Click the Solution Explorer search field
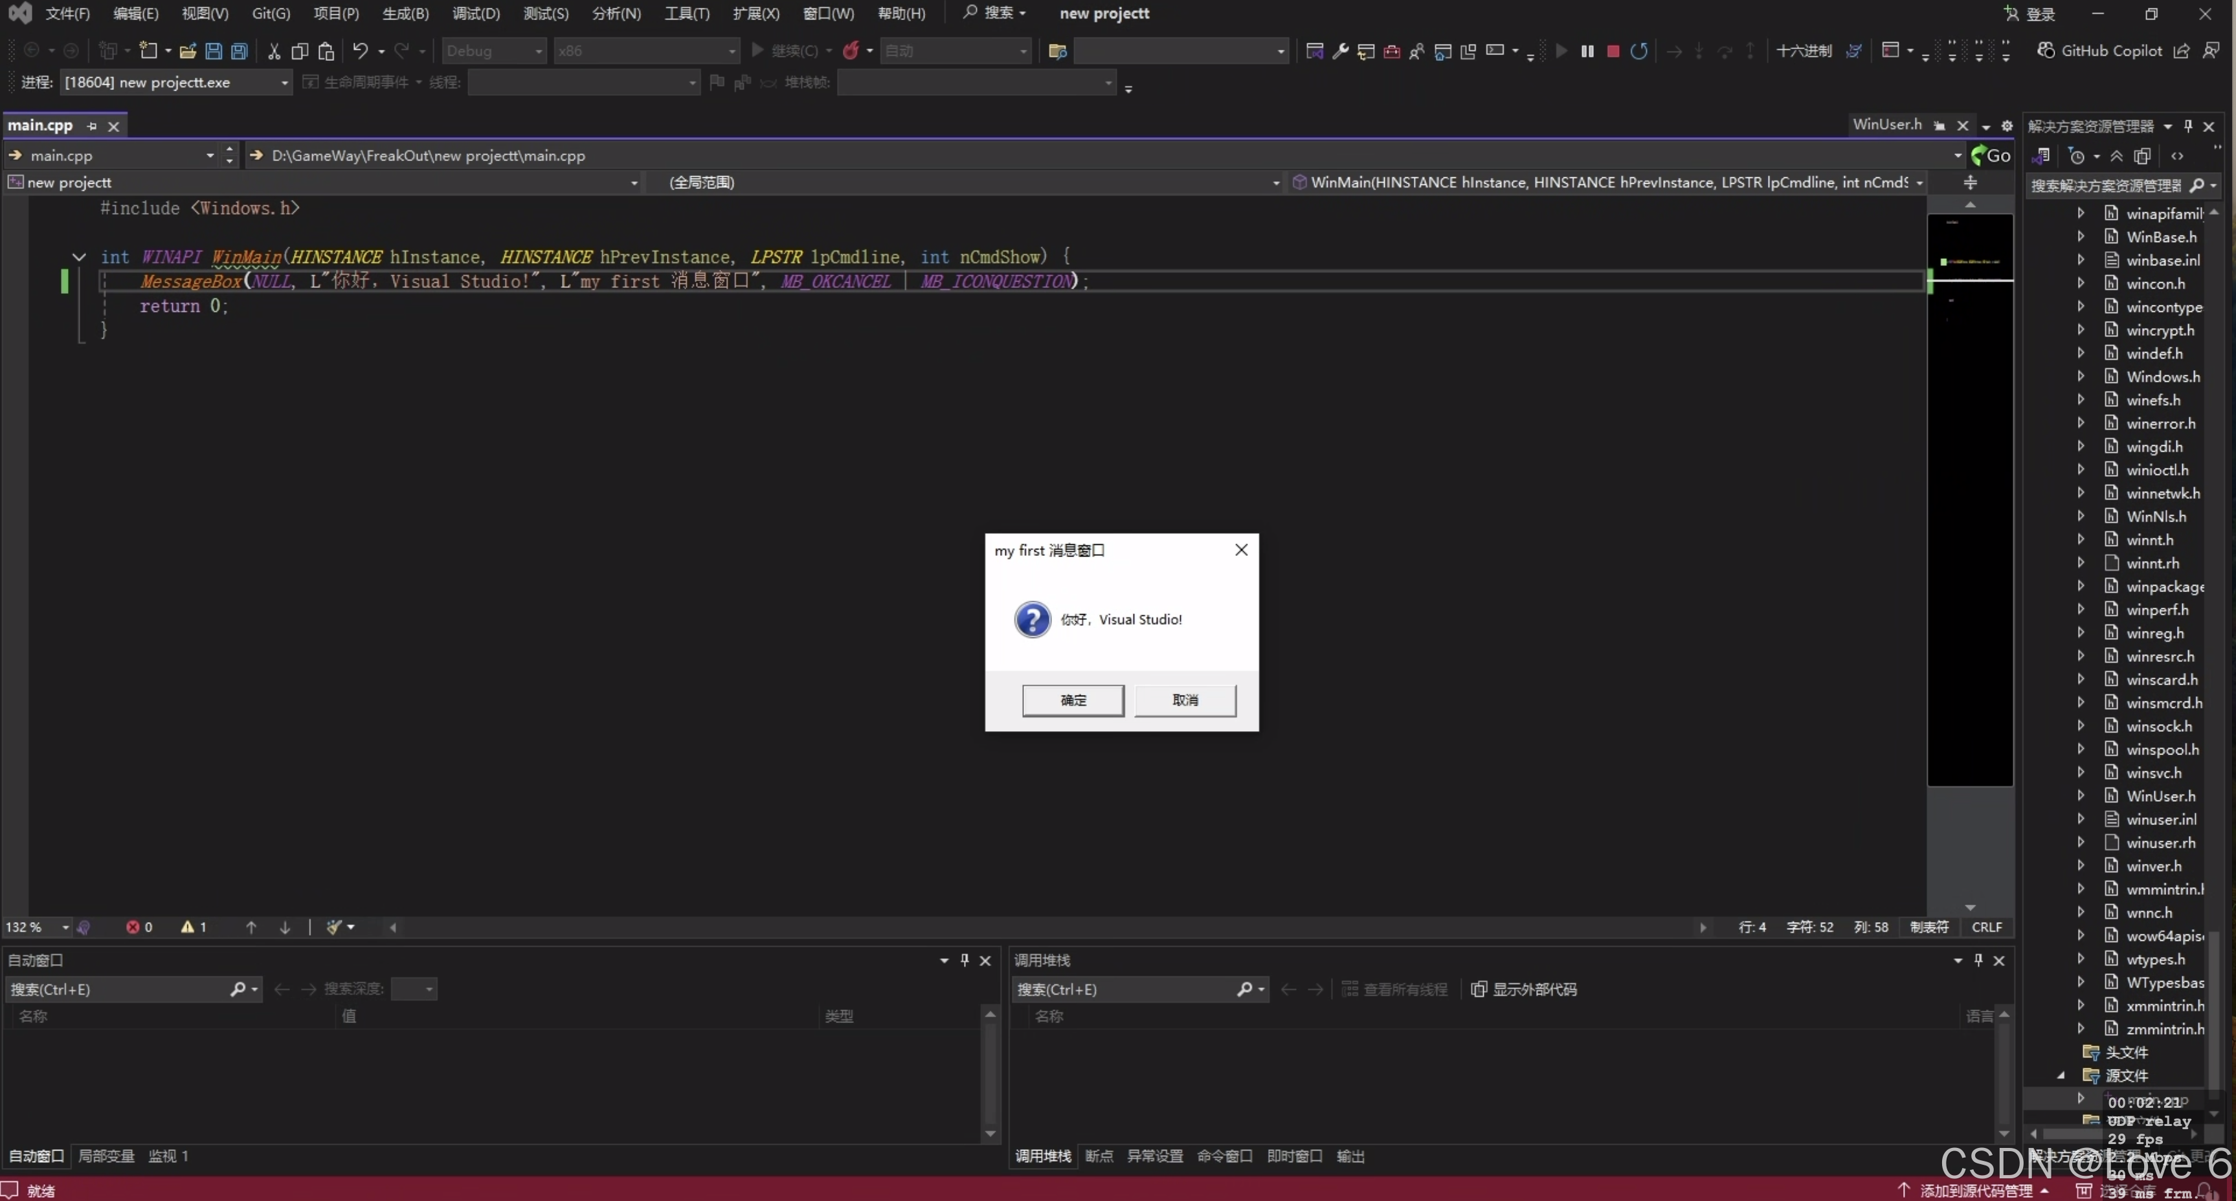2236x1201 pixels. point(2105,186)
